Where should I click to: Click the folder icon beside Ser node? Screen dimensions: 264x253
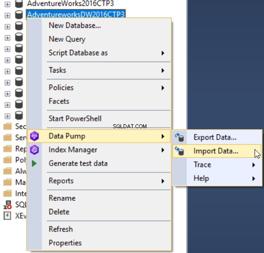7,137
